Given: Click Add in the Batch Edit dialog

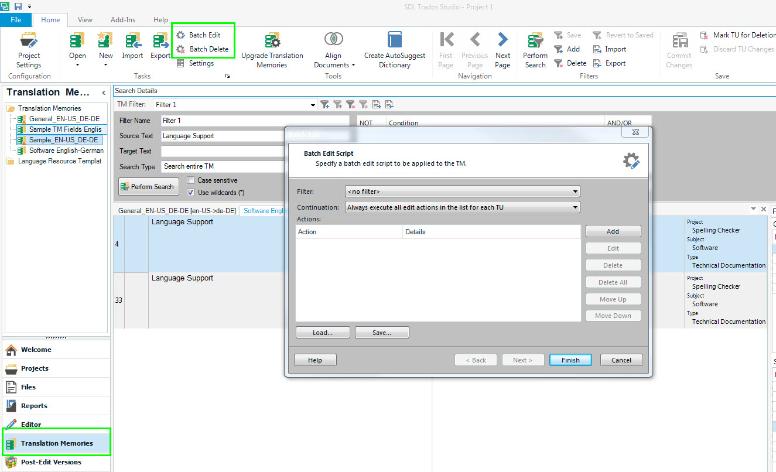Looking at the screenshot, I should tap(613, 231).
